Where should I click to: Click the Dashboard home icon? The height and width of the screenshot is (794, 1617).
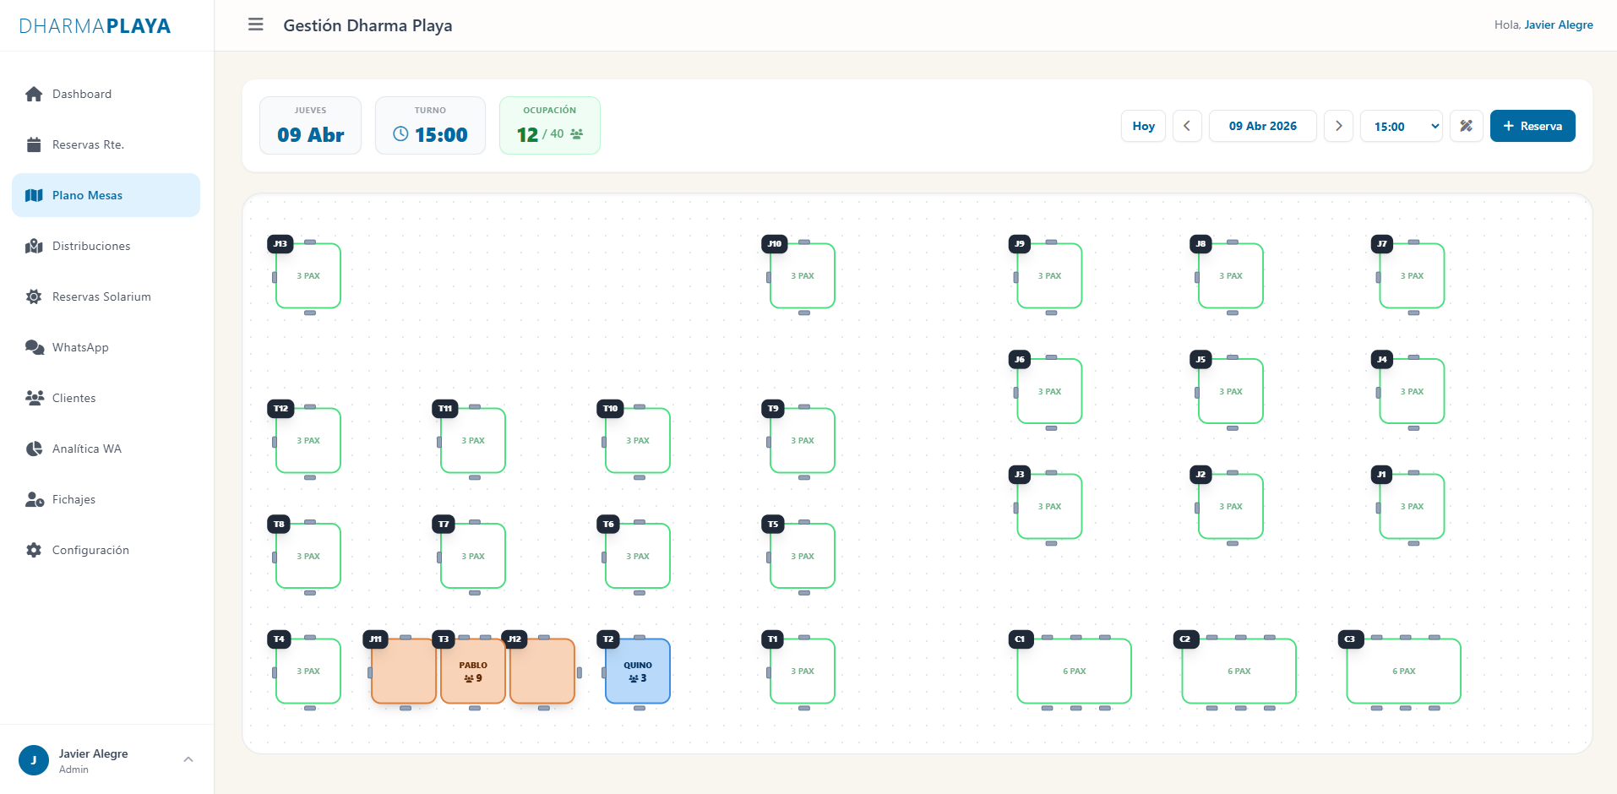coord(34,94)
